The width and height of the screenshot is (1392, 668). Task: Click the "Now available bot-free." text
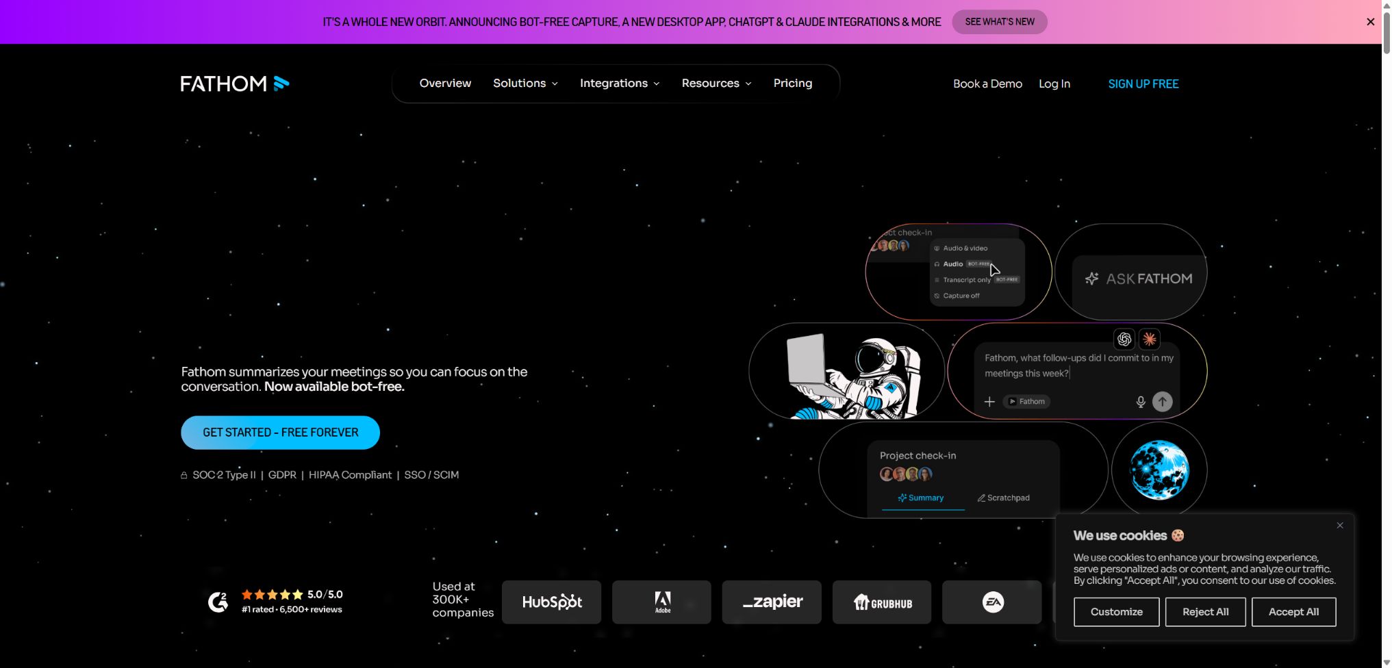coord(334,387)
